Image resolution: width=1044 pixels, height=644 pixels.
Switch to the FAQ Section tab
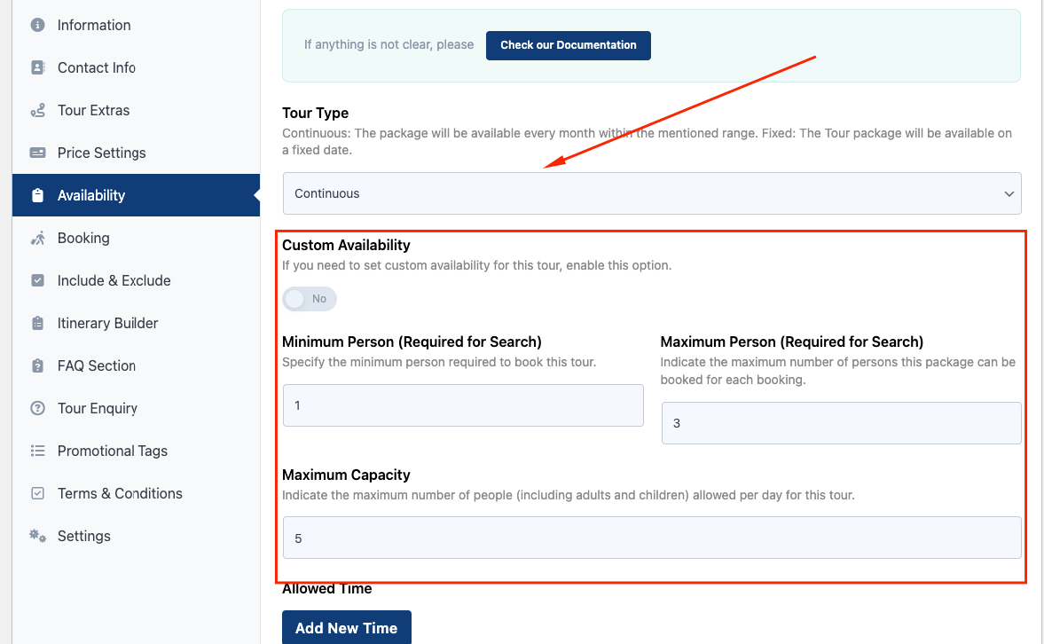(97, 365)
